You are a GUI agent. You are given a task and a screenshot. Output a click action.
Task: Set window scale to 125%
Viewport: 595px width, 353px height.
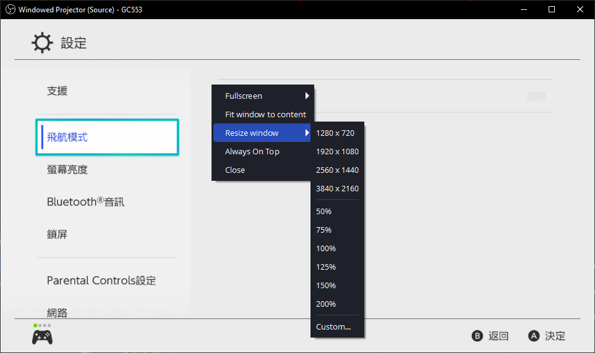(337, 267)
